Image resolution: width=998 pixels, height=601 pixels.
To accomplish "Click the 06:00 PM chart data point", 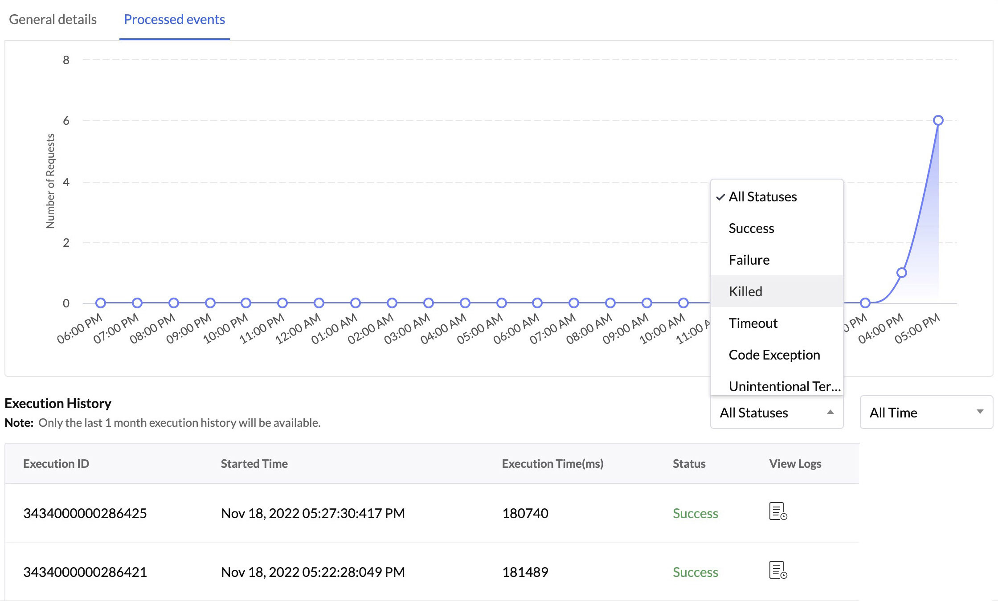I will point(101,303).
